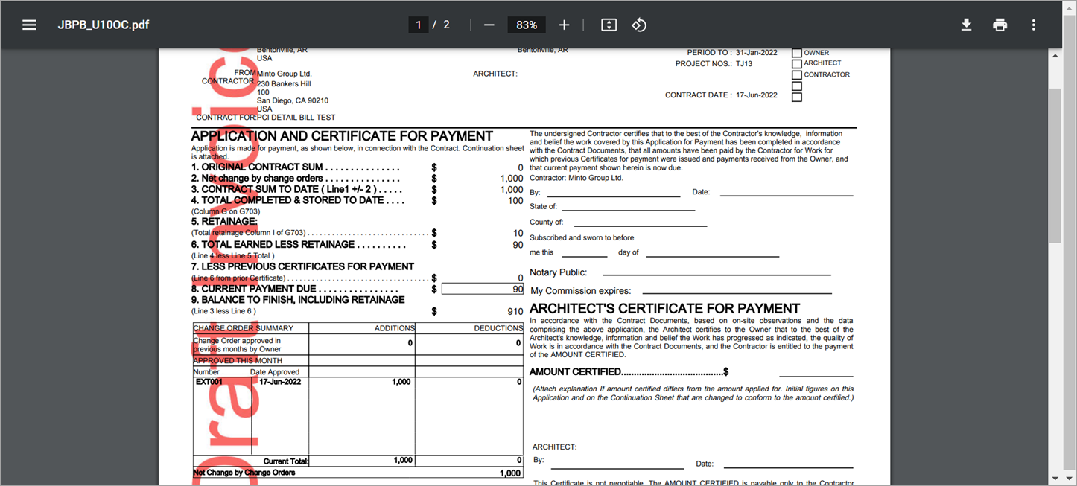Click line 4. TOTAL COMPLETED & STORED TO DATE

tap(298, 200)
